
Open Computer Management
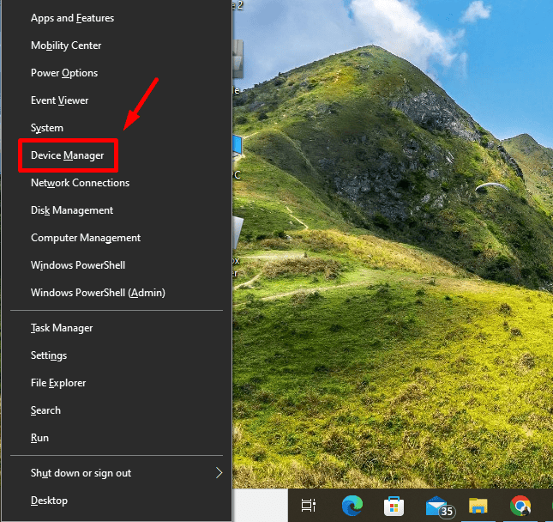click(x=117, y=238)
